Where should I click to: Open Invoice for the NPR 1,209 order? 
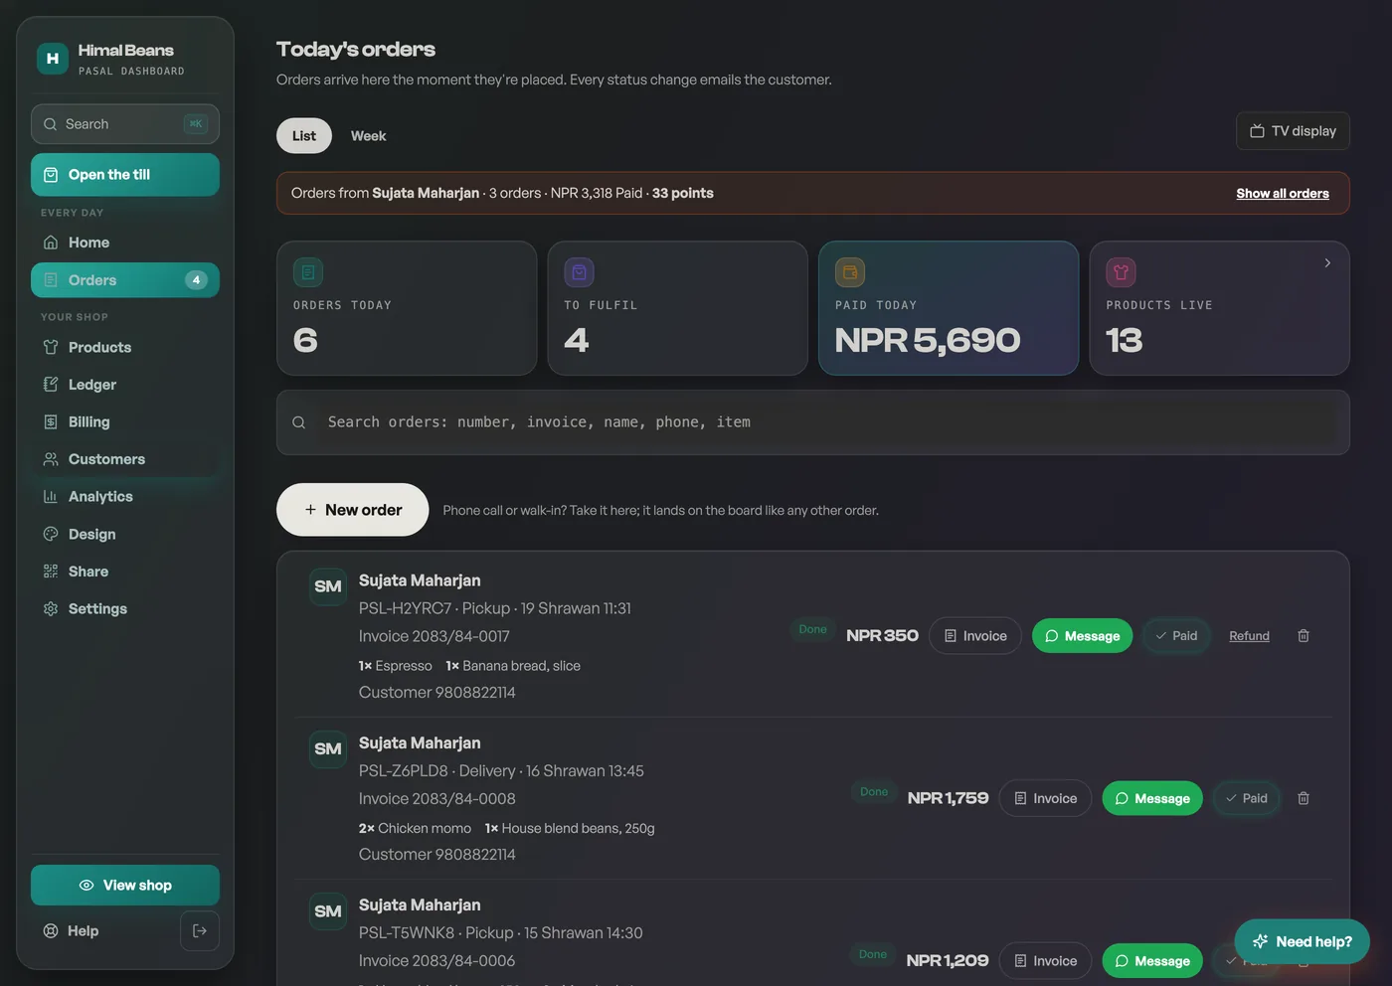coord(1045,961)
